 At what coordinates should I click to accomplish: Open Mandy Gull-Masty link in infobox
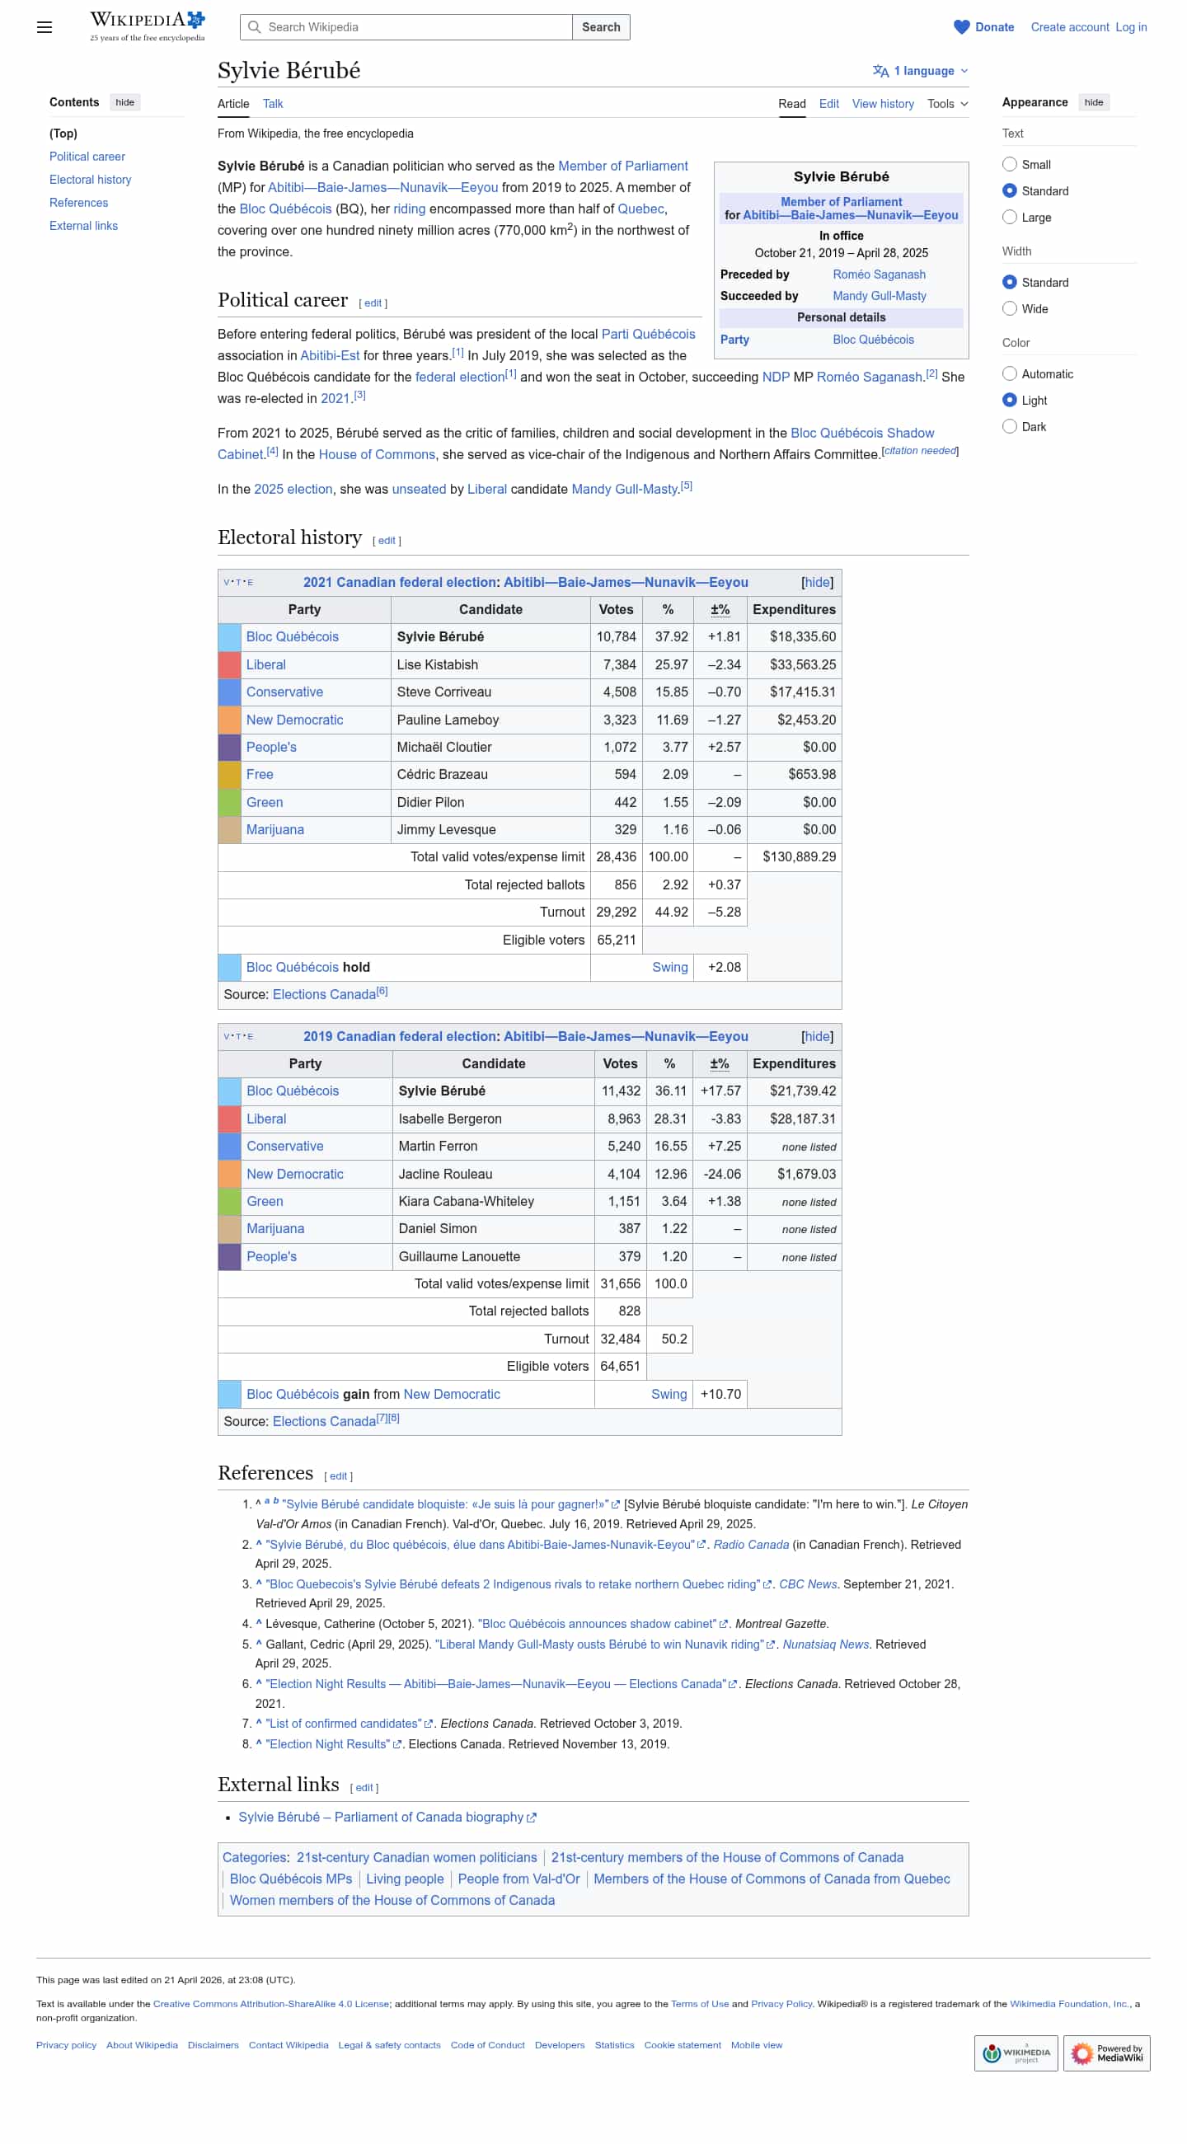879,296
